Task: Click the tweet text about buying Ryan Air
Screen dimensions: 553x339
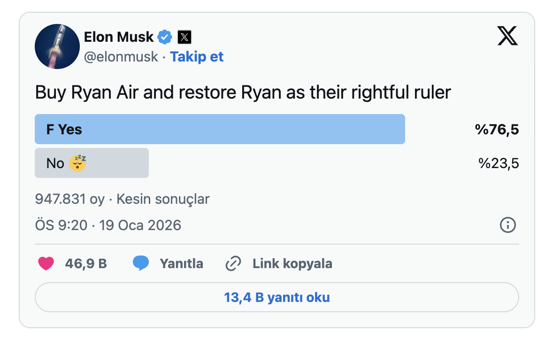Action: point(243,92)
